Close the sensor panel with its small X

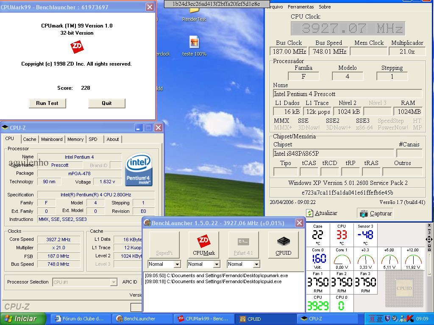pyautogui.click(x=429, y=225)
